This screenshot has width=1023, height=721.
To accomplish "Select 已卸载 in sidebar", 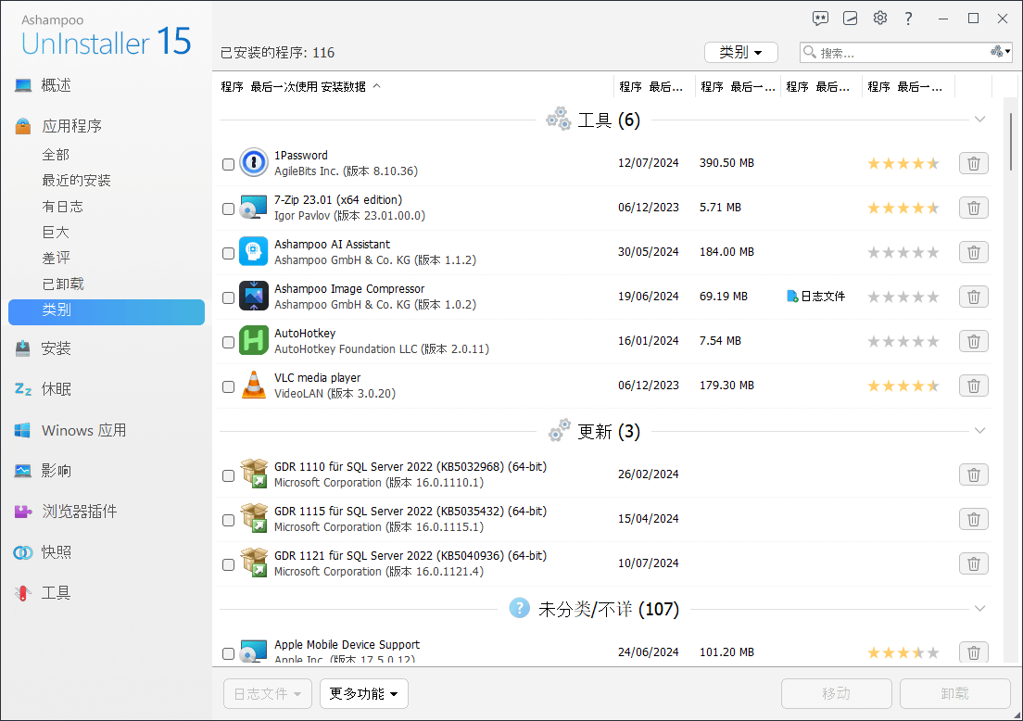I will click(63, 284).
